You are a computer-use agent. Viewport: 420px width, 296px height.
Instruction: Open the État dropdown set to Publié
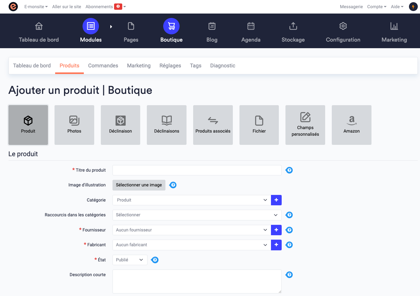coord(130,260)
